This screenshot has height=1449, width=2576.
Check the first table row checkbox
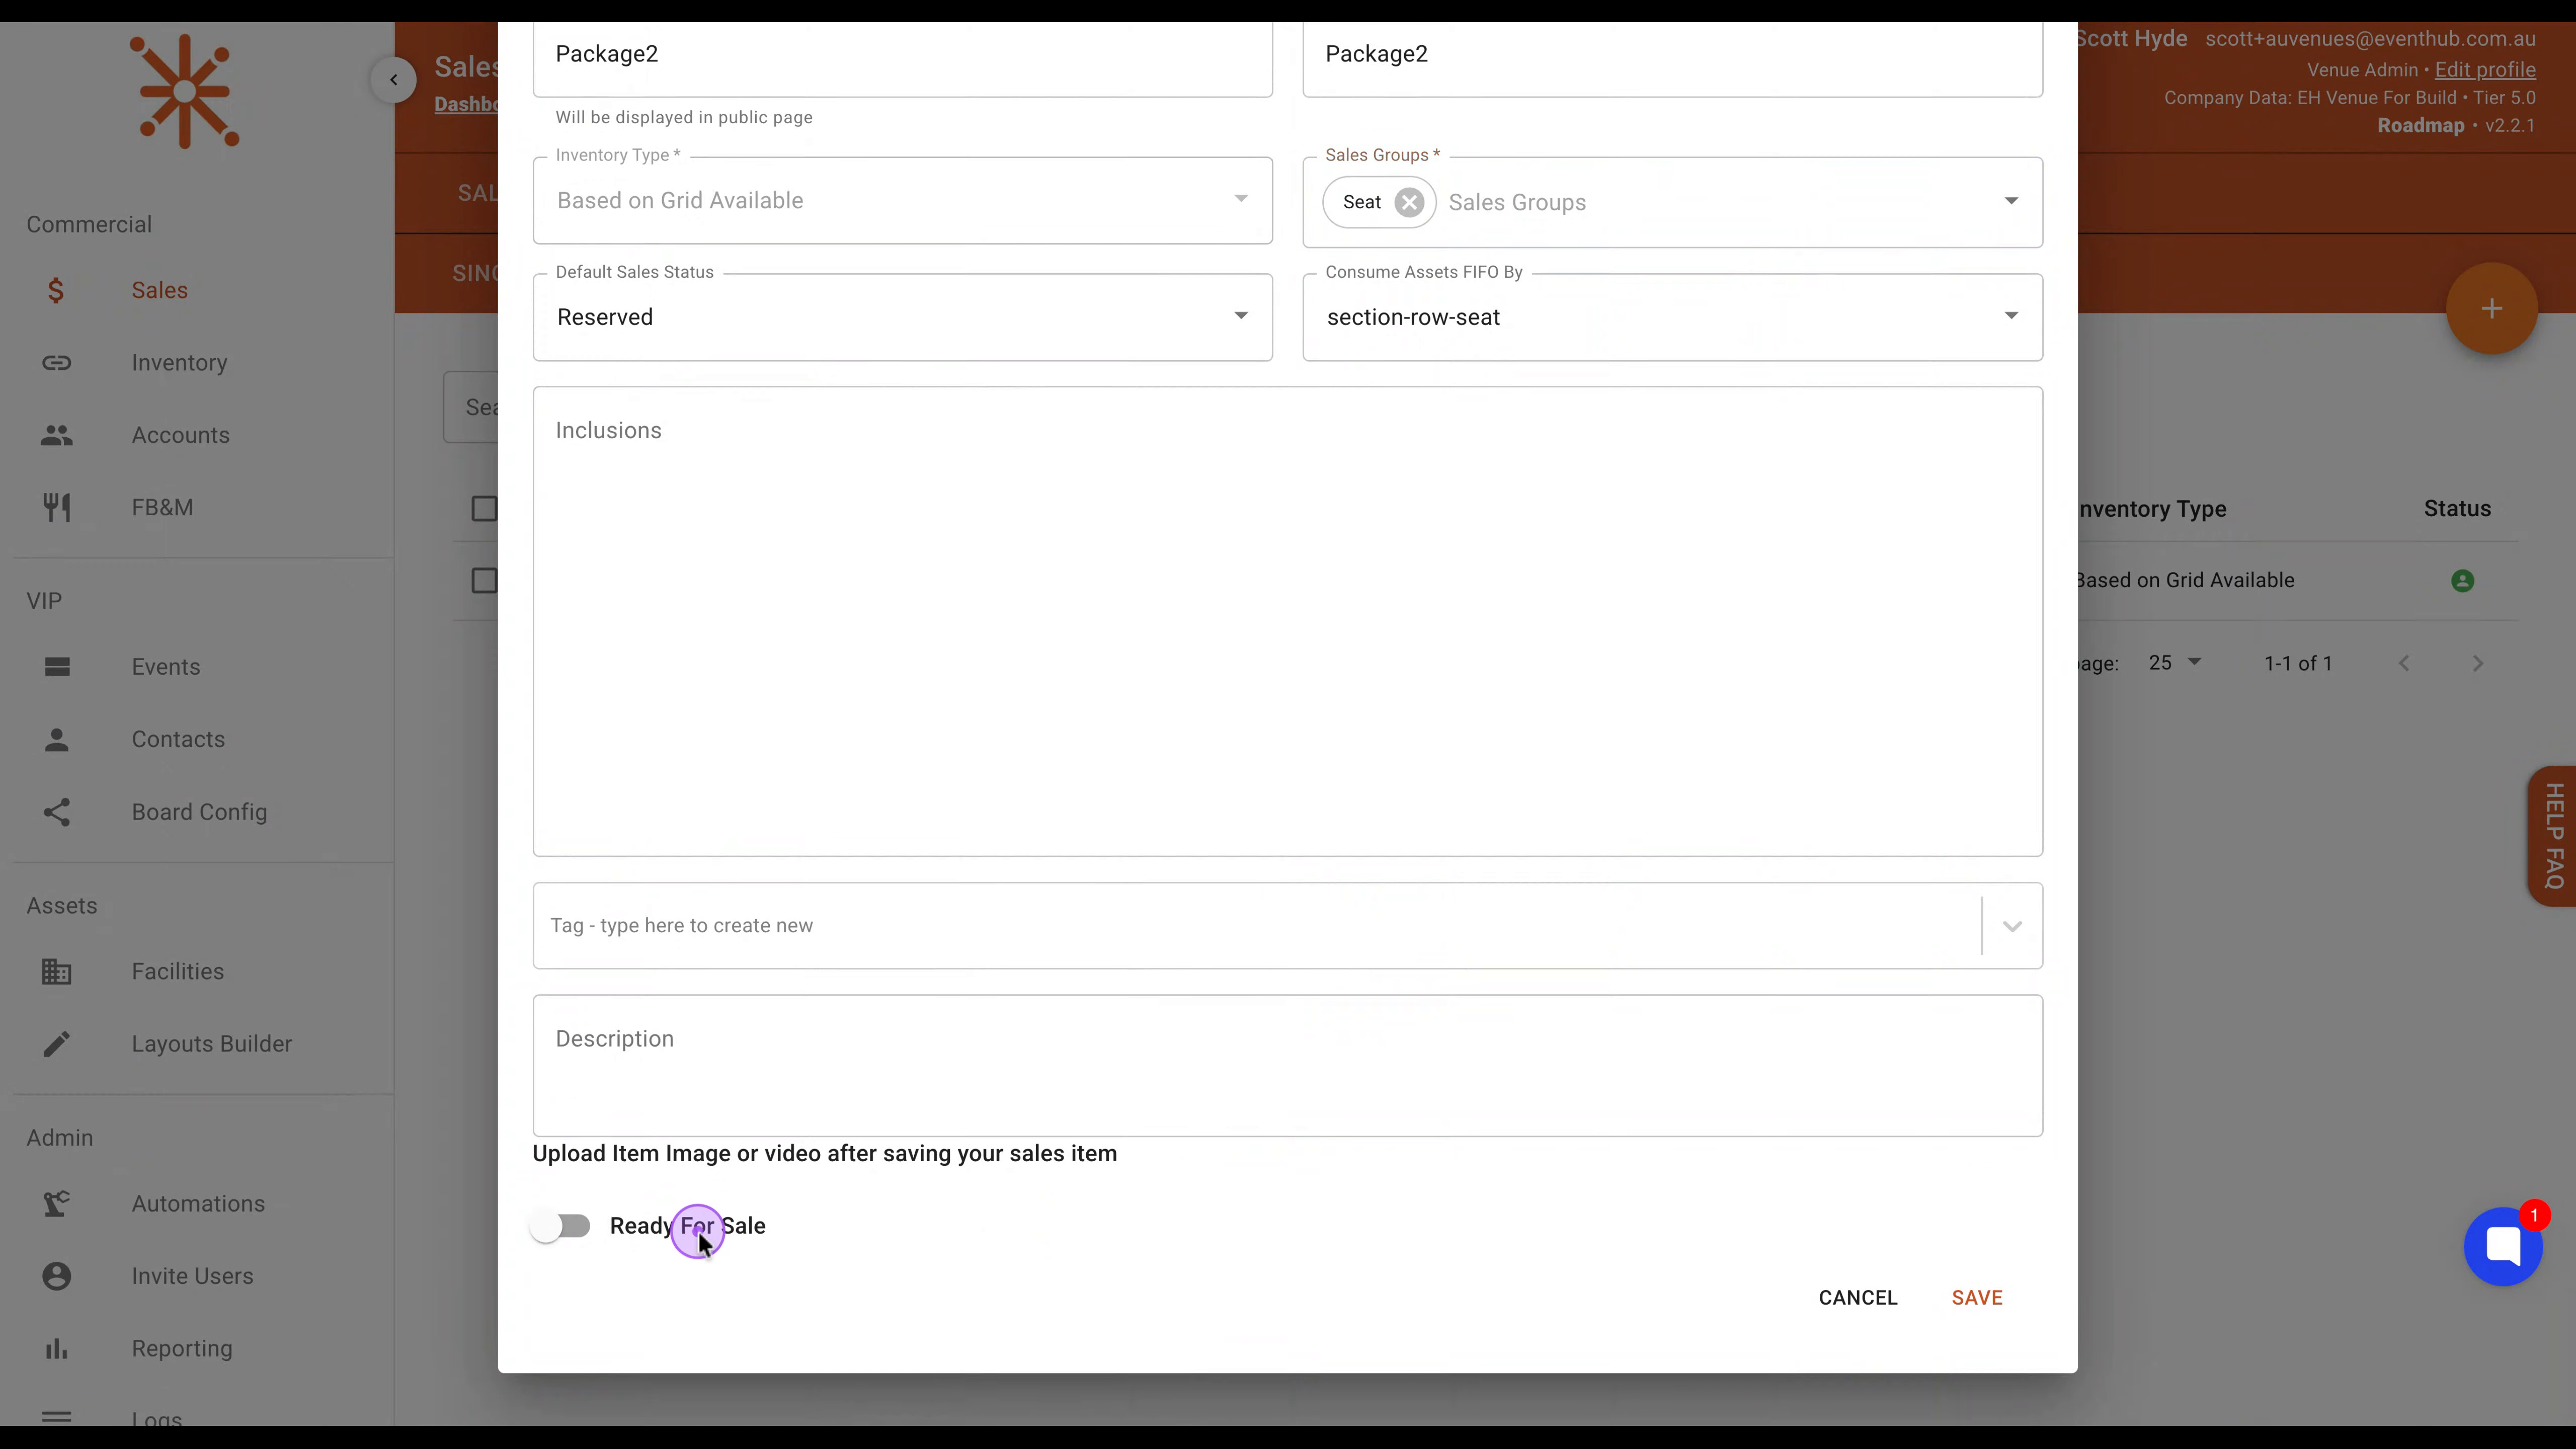pos(484,581)
